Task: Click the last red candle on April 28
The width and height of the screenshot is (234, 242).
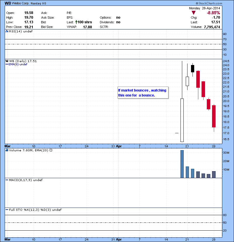Action: 214,116
